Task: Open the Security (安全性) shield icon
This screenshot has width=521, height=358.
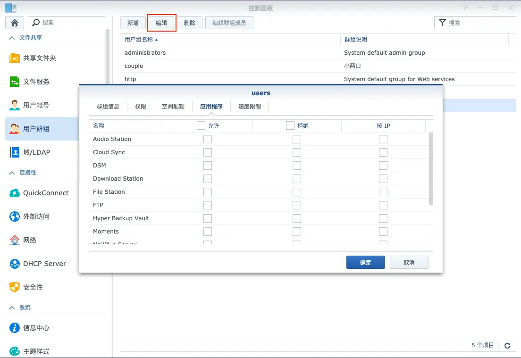Action: pos(14,287)
